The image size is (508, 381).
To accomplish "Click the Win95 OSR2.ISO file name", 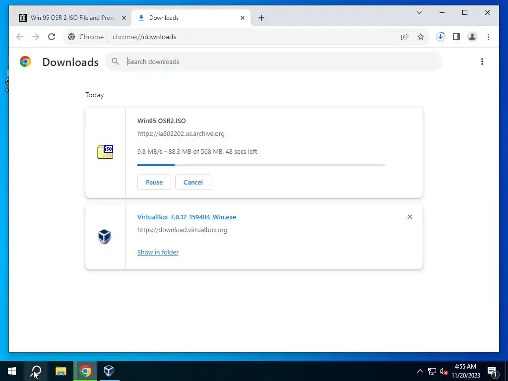I will click(x=162, y=121).
